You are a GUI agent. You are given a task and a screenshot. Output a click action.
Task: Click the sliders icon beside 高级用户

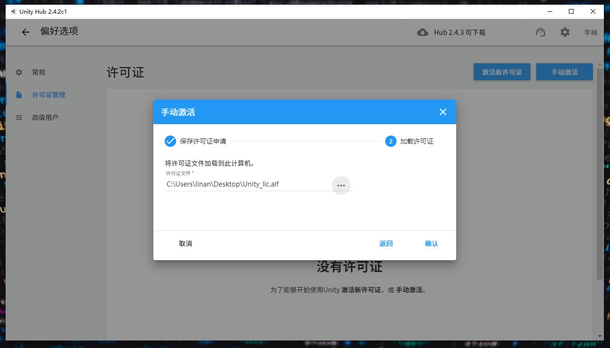click(18, 117)
